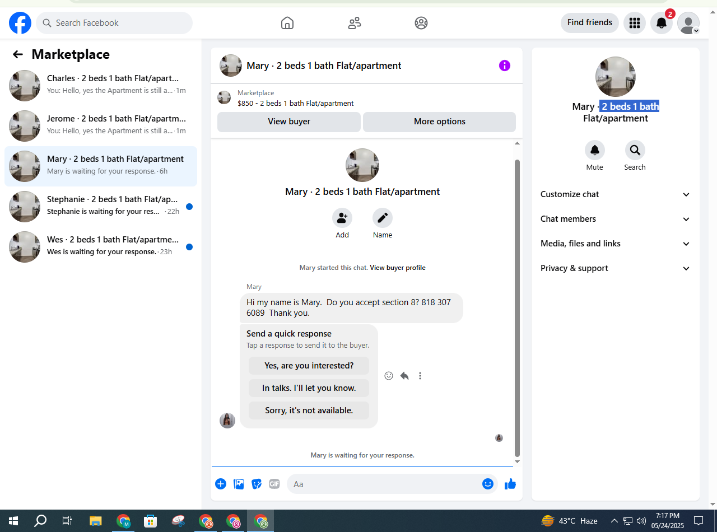Click the chat scrollbar up arrow
Viewport: 717px width, 532px height.
[517, 144]
